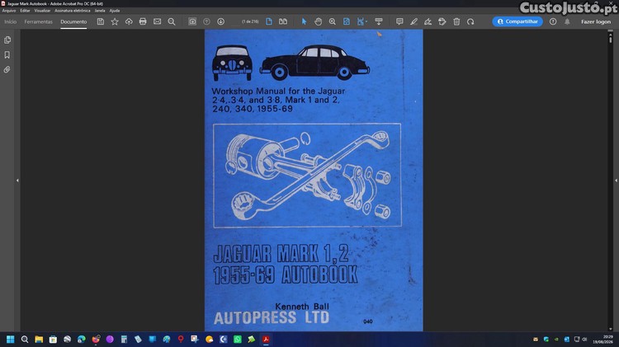619x347 pixels.
Task: Click the Compartilhar share button
Action: click(x=517, y=21)
